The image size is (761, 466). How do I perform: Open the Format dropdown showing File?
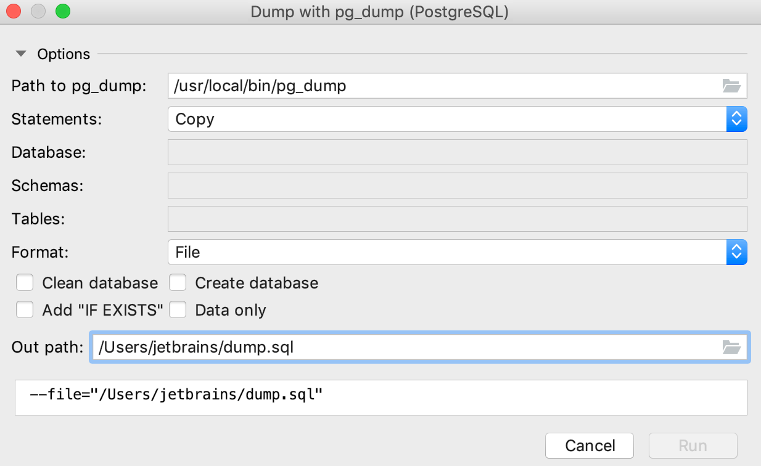coord(458,252)
